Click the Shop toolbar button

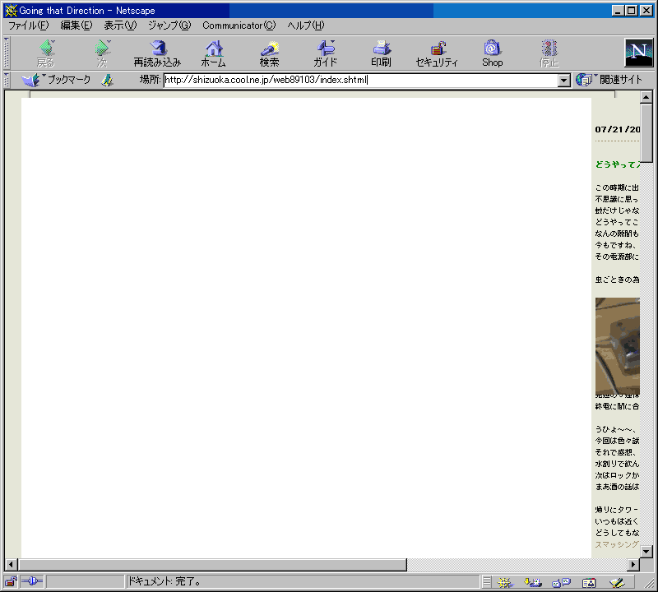point(492,53)
